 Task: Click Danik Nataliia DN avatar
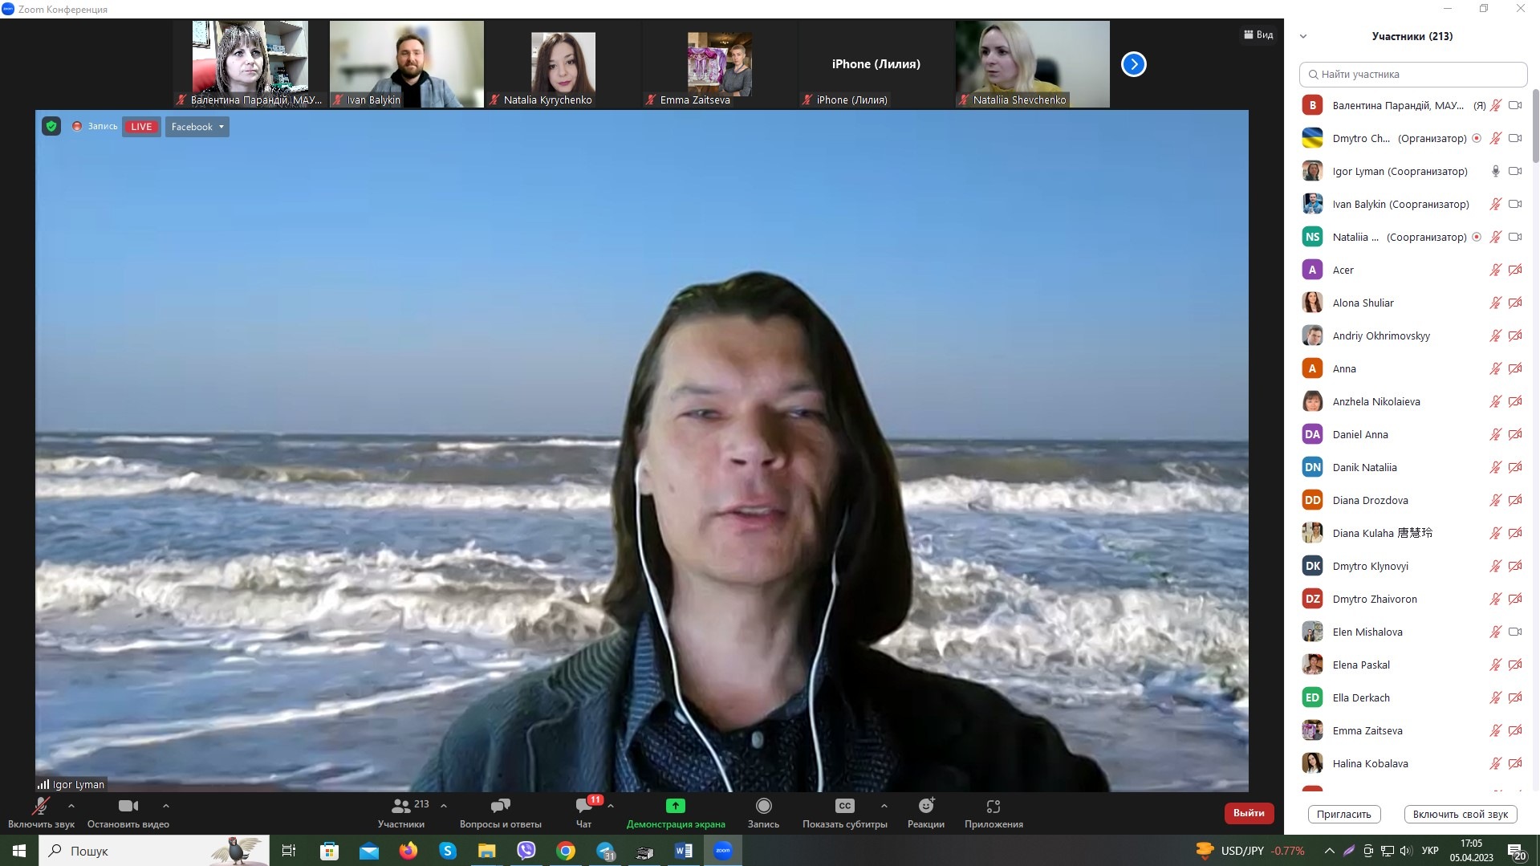(1312, 467)
